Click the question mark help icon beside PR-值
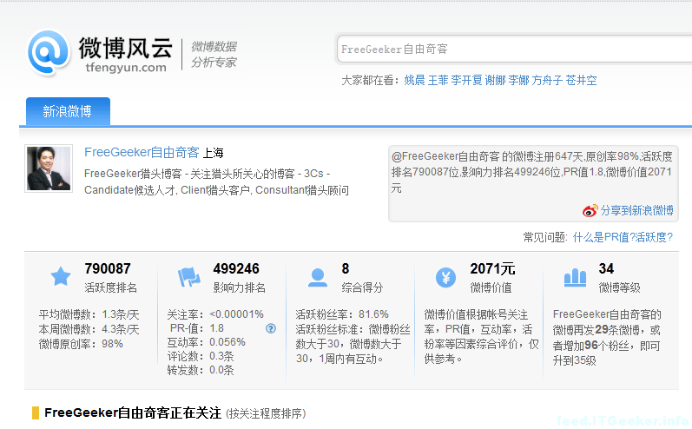This screenshot has width=692, height=429. [271, 328]
